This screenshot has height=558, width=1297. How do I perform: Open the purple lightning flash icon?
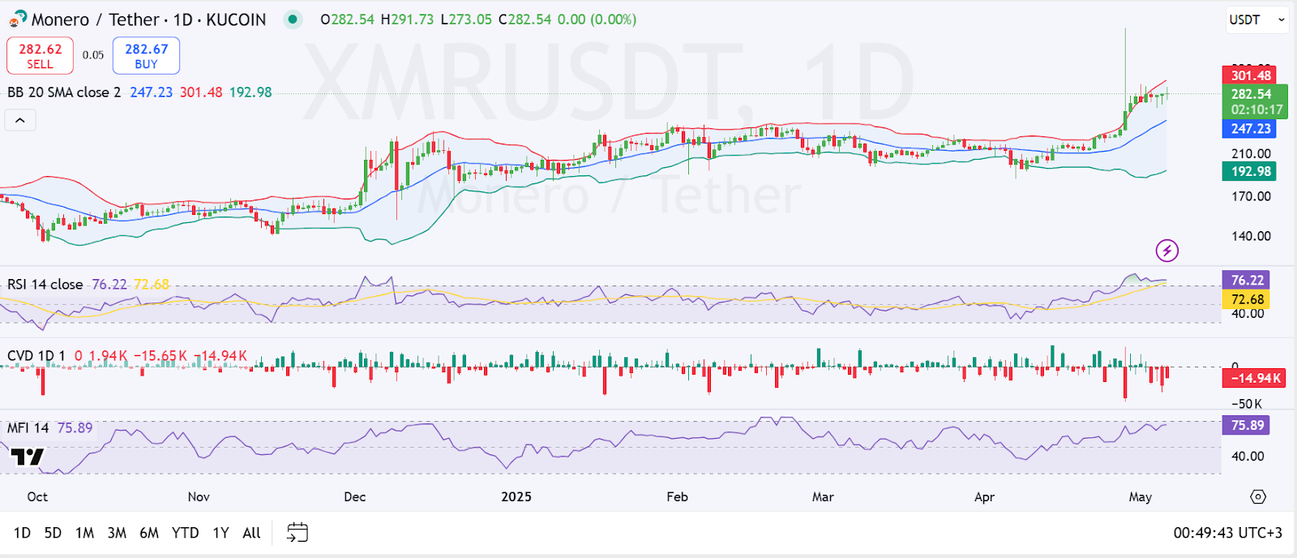(x=1167, y=251)
